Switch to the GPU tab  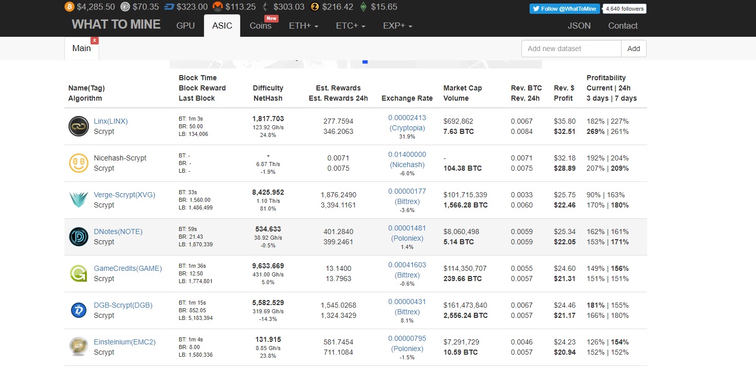tap(186, 26)
